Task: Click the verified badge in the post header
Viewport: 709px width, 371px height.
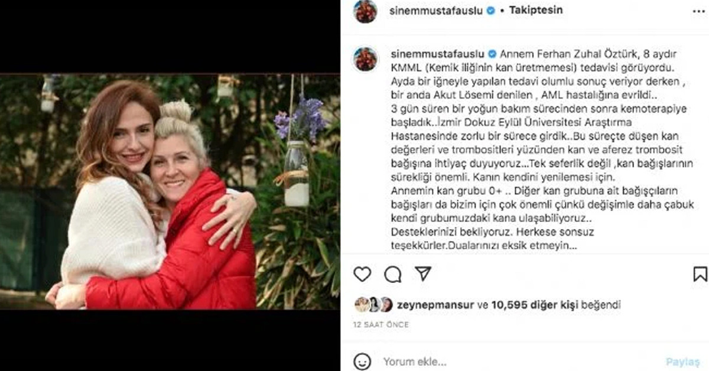Action: pyautogui.click(x=490, y=11)
